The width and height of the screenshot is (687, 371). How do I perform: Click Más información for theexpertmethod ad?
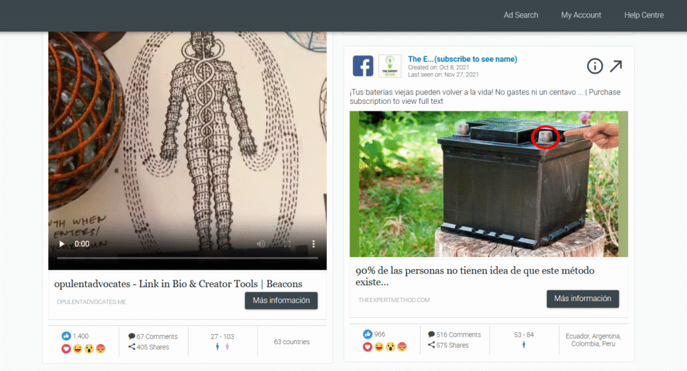point(583,299)
